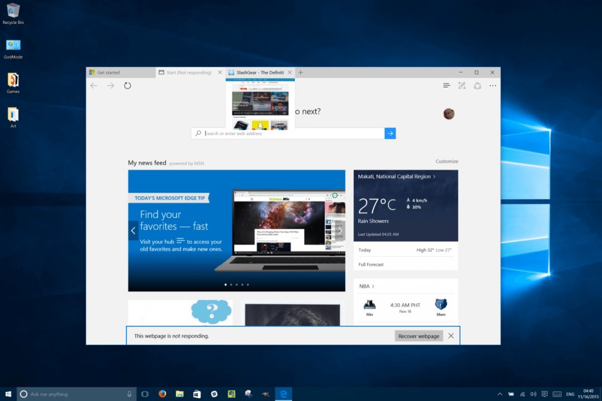Screen dimensions: 602x401
Task: Refresh the page
Action: (x=128, y=86)
